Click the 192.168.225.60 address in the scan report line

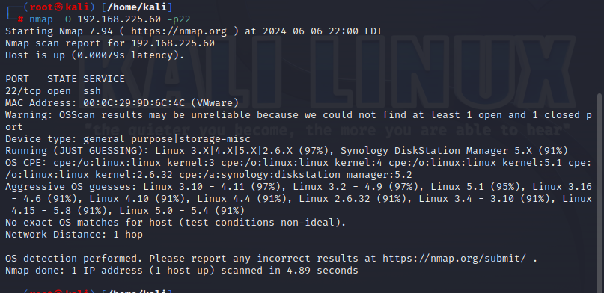click(173, 43)
